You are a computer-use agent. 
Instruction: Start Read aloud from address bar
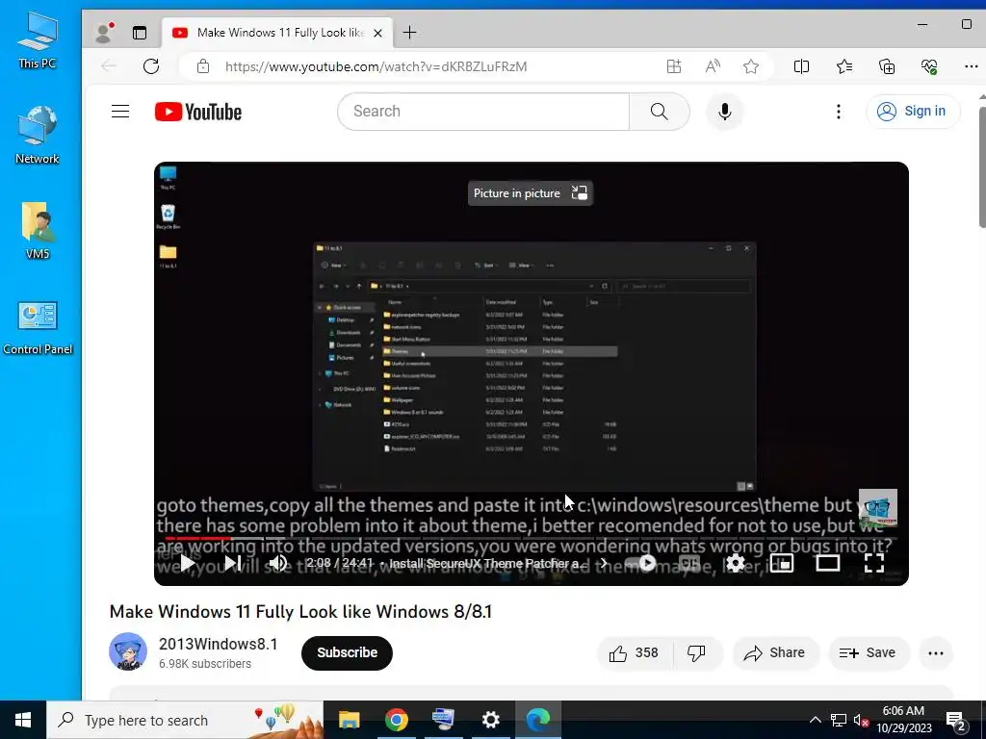coord(713,66)
